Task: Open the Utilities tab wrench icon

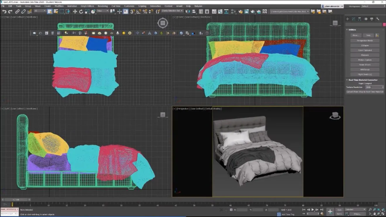Action: (x=378, y=19)
